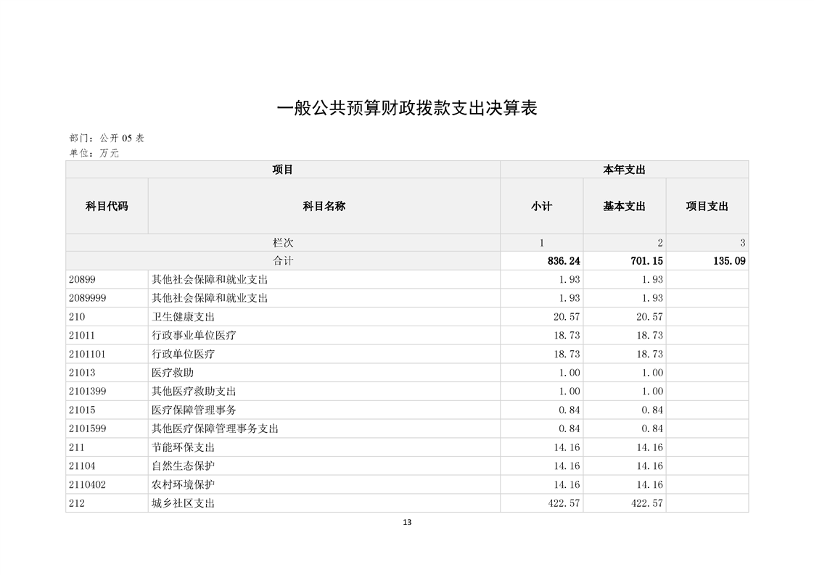
Task: Select the 医疗救助 cell
Action: [173, 373]
